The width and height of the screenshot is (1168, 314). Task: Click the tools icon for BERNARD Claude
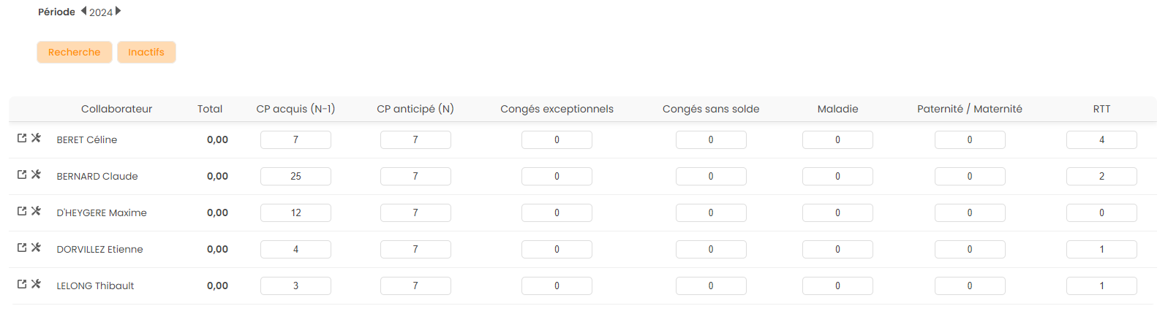coord(36,175)
